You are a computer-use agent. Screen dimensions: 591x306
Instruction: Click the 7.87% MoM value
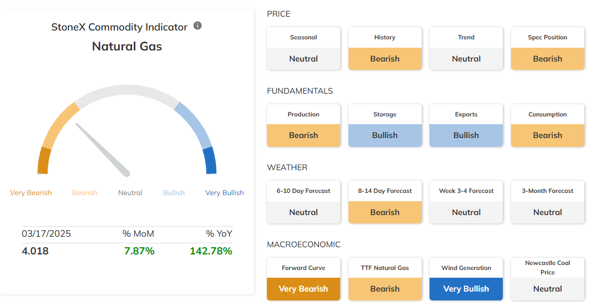click(139, 251)
